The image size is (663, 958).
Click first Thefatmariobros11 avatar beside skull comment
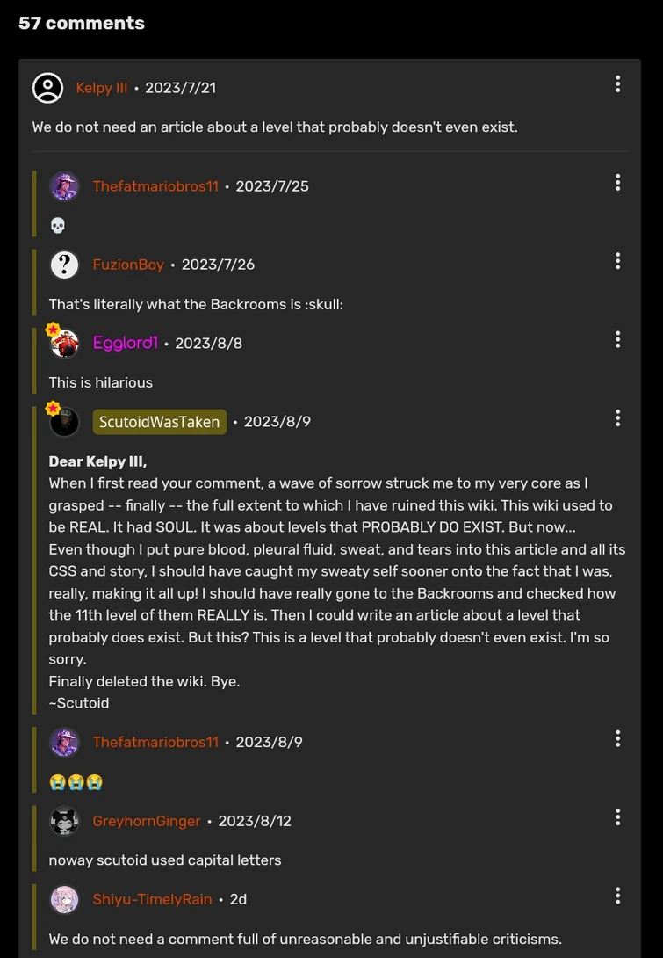pos(64,186)
